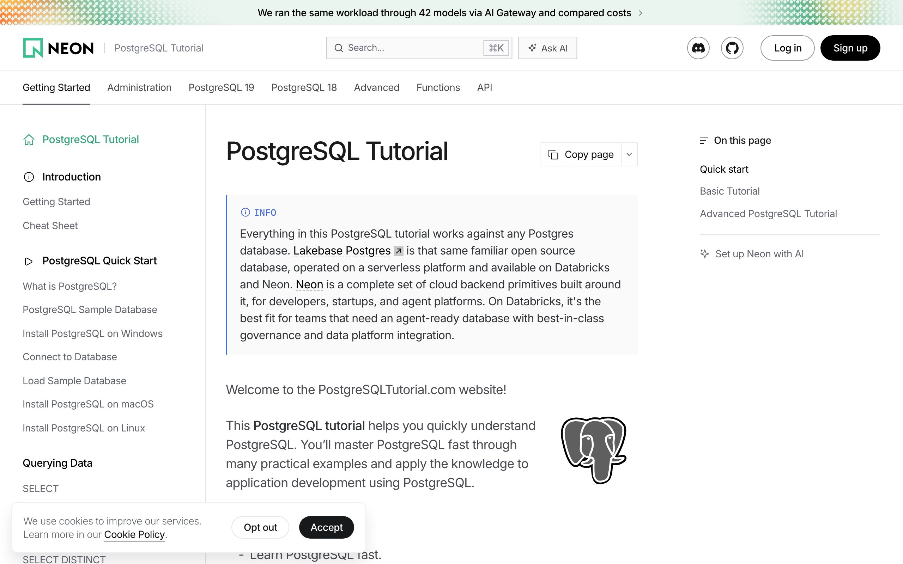Switch to the Administration tab
903x564 pixels.
pos(139,87)
